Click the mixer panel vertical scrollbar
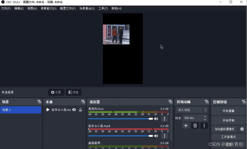 pyautogui.click(x=171, y=124)
